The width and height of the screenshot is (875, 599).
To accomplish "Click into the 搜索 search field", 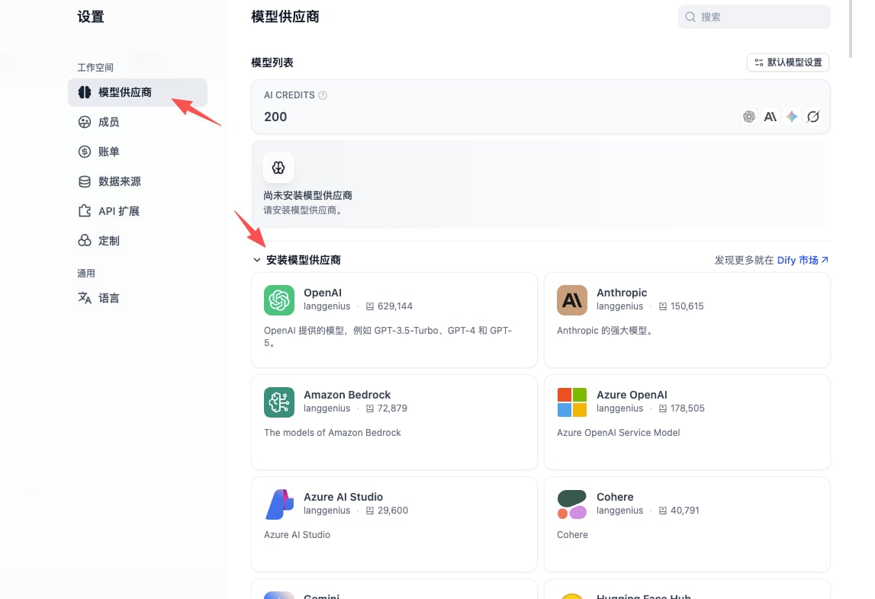I will (x=754, y=17).
